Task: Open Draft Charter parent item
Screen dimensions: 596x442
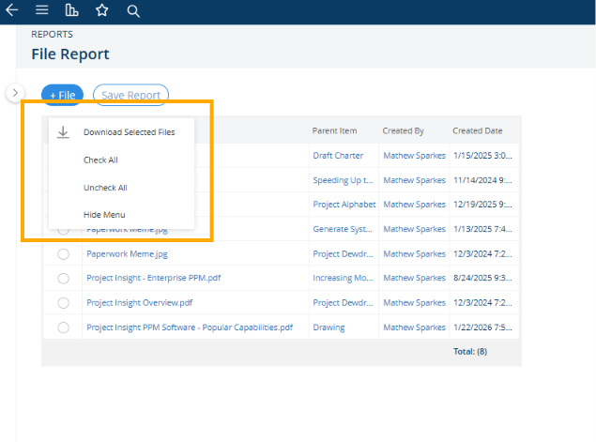Action: click(338, 156)
